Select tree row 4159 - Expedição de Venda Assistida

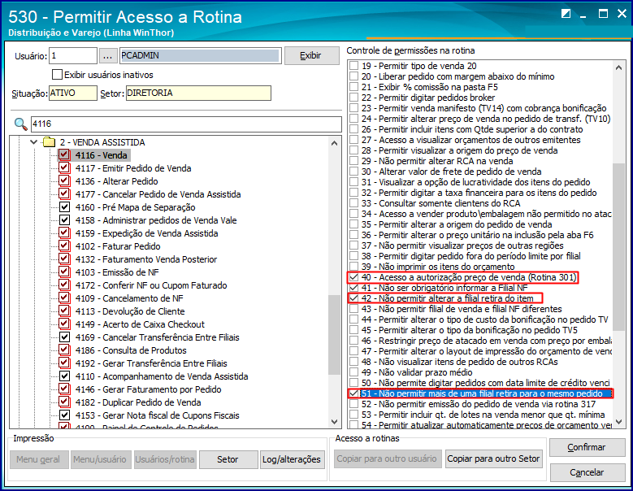pyautogui.click(x=146, y=233)
